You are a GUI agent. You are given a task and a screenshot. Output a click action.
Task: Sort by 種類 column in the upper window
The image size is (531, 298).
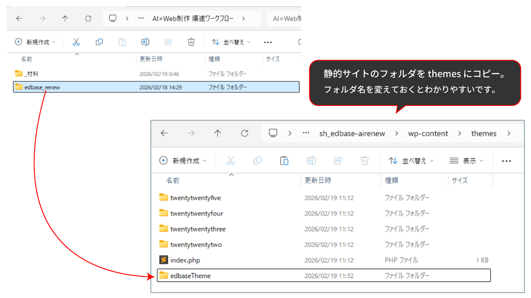pos(214,59)
